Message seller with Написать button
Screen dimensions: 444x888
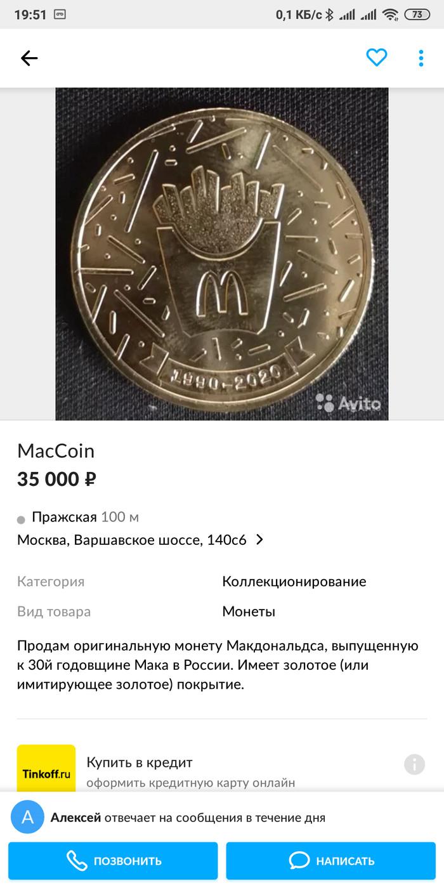[331, 861]
